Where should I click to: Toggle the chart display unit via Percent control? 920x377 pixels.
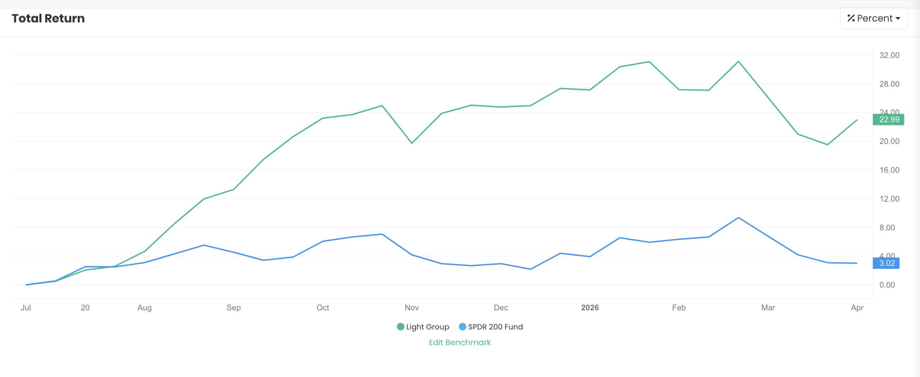(x=874, y=18)
